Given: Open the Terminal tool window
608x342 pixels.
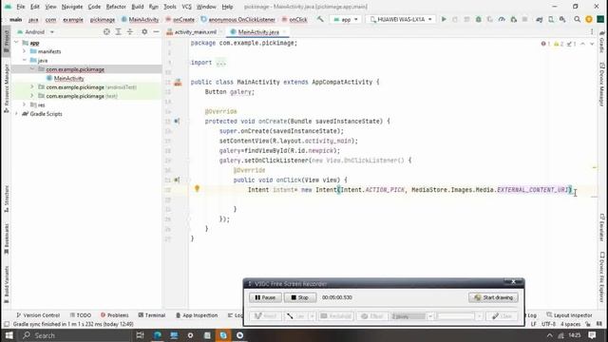Looking at the screenshot, I should coord(152,315).
